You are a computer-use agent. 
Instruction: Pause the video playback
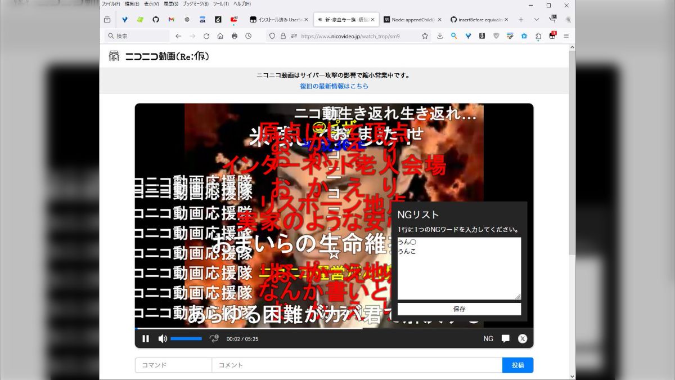[146, 338]
